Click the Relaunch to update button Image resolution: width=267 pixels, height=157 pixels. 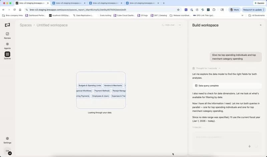pyautogui.click(x=252, y=10)
